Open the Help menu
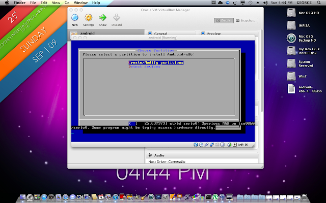This screenshot has height=203, width=326. 96,3
